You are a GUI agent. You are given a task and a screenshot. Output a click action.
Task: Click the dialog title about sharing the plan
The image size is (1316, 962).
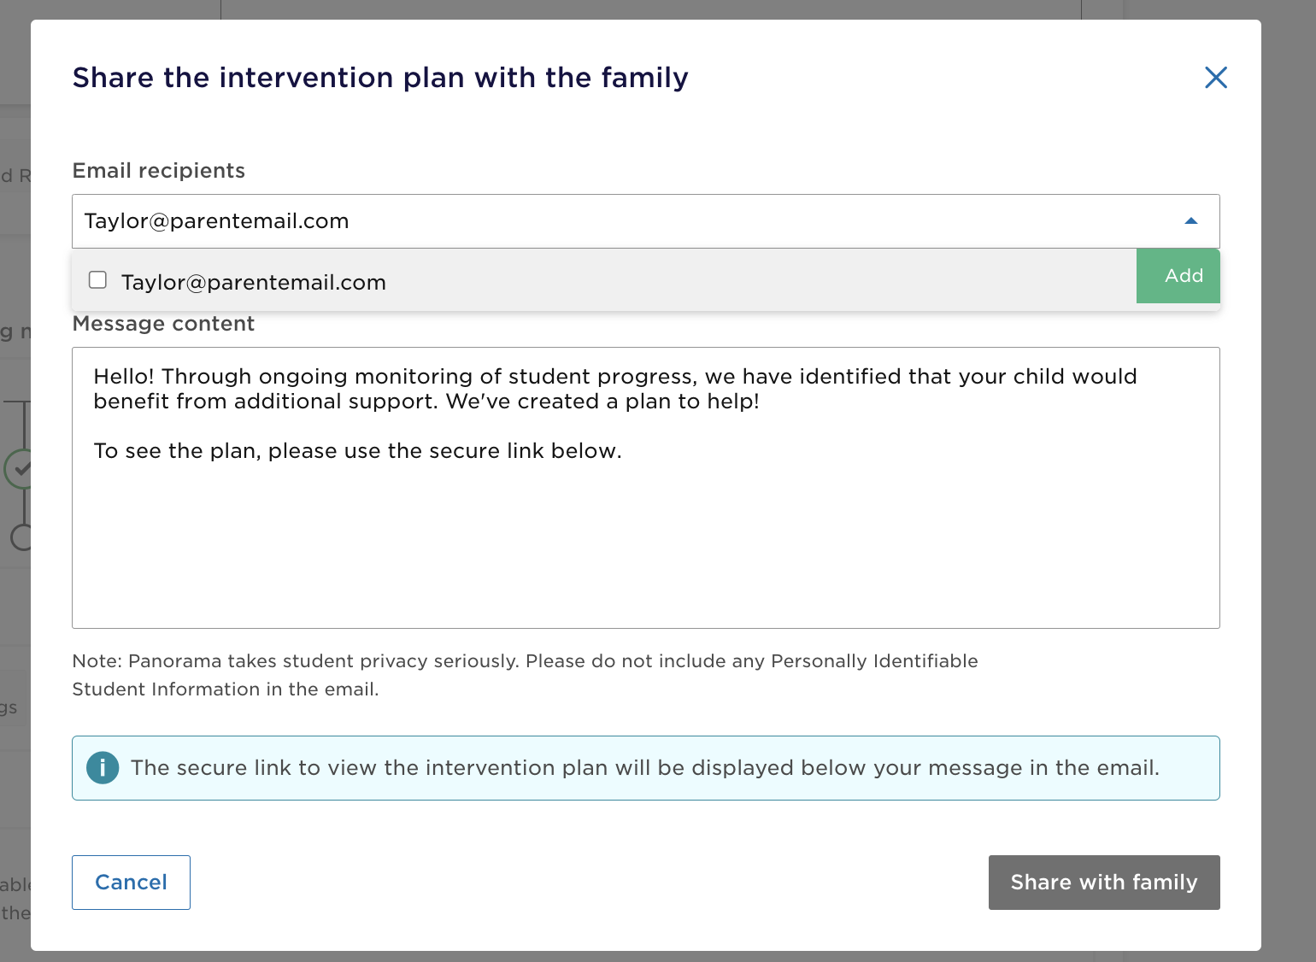380,78
